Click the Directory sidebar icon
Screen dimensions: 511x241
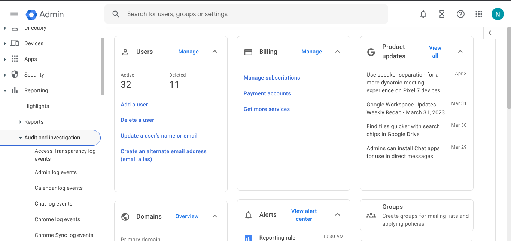point(15,28)
